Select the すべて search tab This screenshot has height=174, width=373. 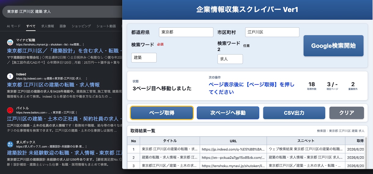[x=31, y=26]
